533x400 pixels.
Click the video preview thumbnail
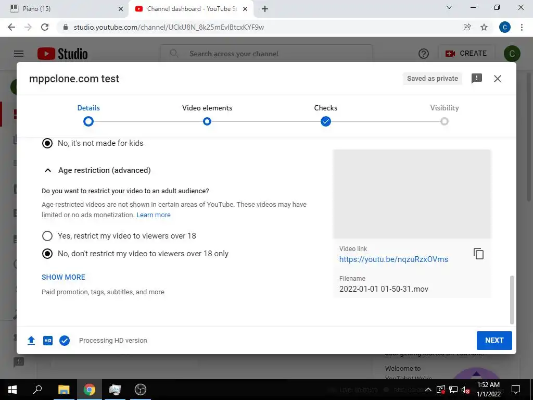pyautogui.click(x=412, y=194)
